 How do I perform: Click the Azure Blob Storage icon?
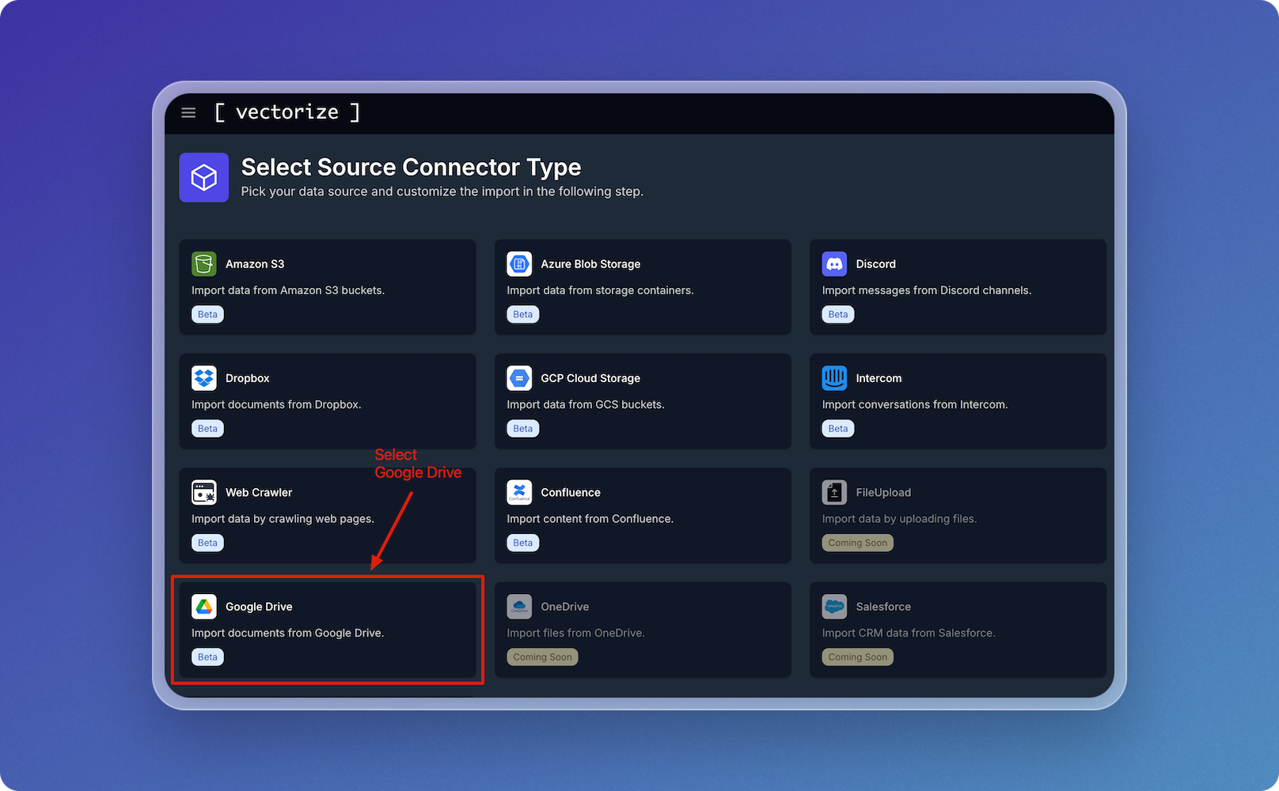pyautogui.click(x=519, y=264)
